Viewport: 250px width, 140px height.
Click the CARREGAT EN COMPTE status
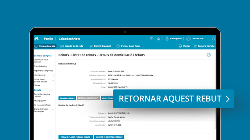[x=118, y=87]
